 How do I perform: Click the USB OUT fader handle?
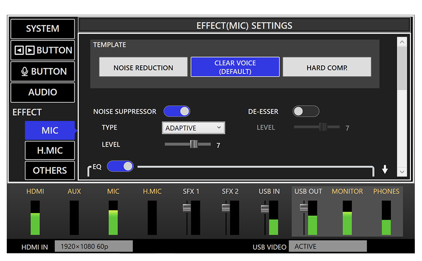tap(303, 207)
